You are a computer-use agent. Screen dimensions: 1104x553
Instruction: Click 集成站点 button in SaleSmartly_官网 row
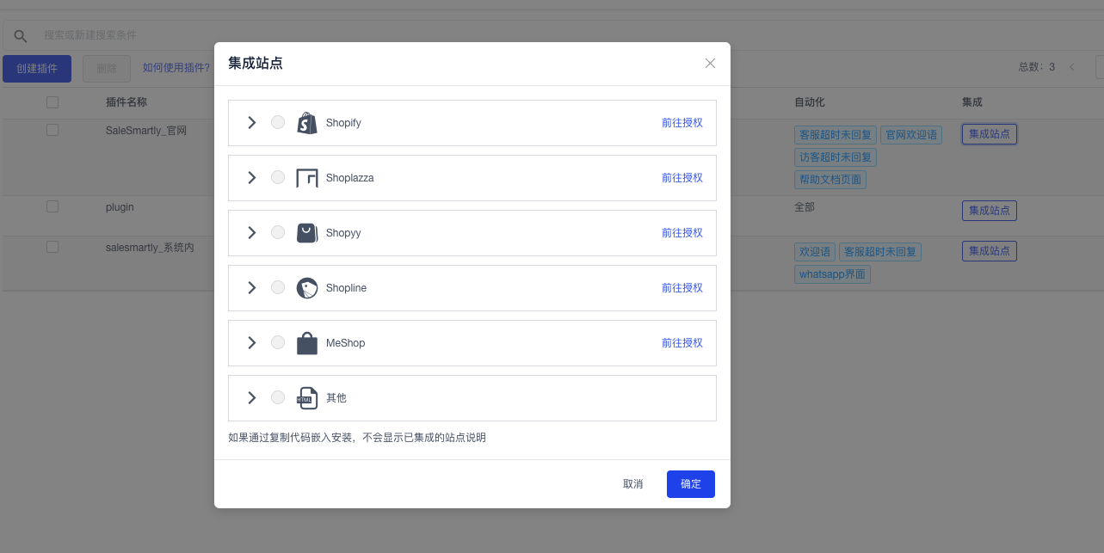990,134
